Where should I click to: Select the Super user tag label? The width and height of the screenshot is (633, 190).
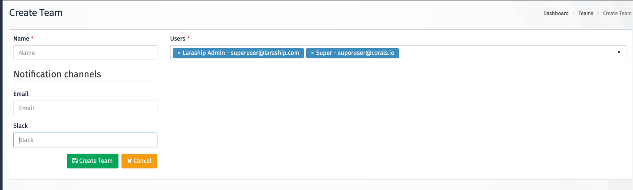click(x=355, y=53)
